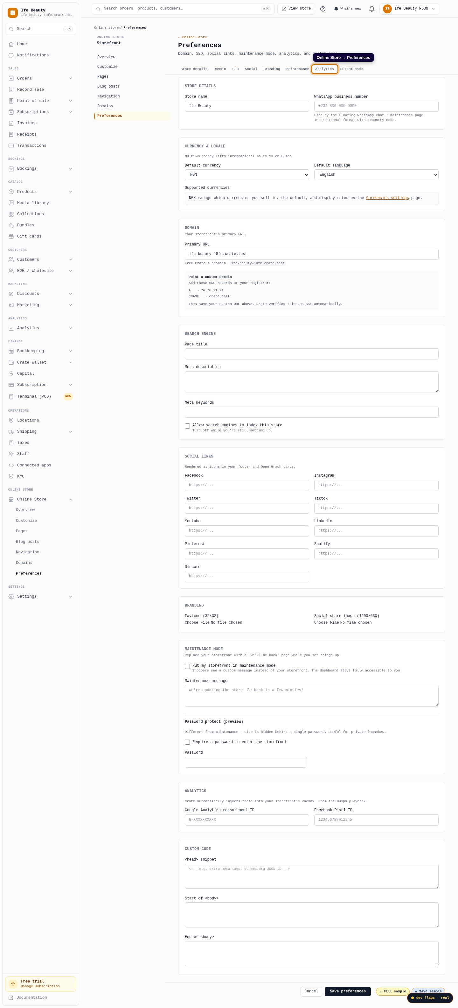Switch to the Store details tab

pyautogui.click(x=194, y=69)
